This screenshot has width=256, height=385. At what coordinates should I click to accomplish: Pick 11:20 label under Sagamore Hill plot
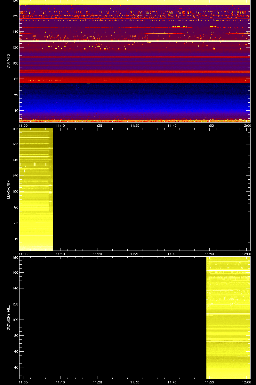(x=98, y=382)
